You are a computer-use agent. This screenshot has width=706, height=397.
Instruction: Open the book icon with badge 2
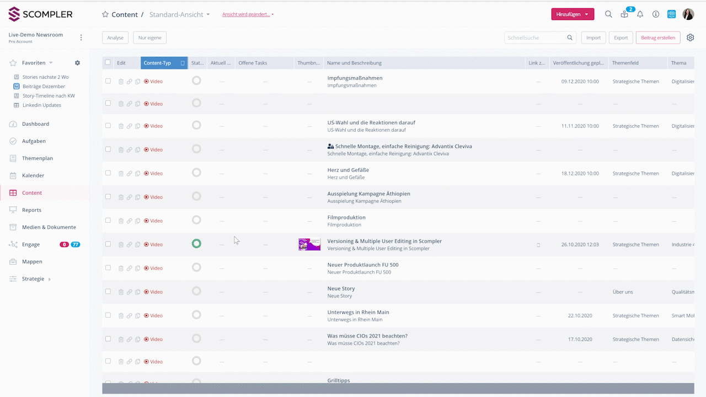pos(624,14)
